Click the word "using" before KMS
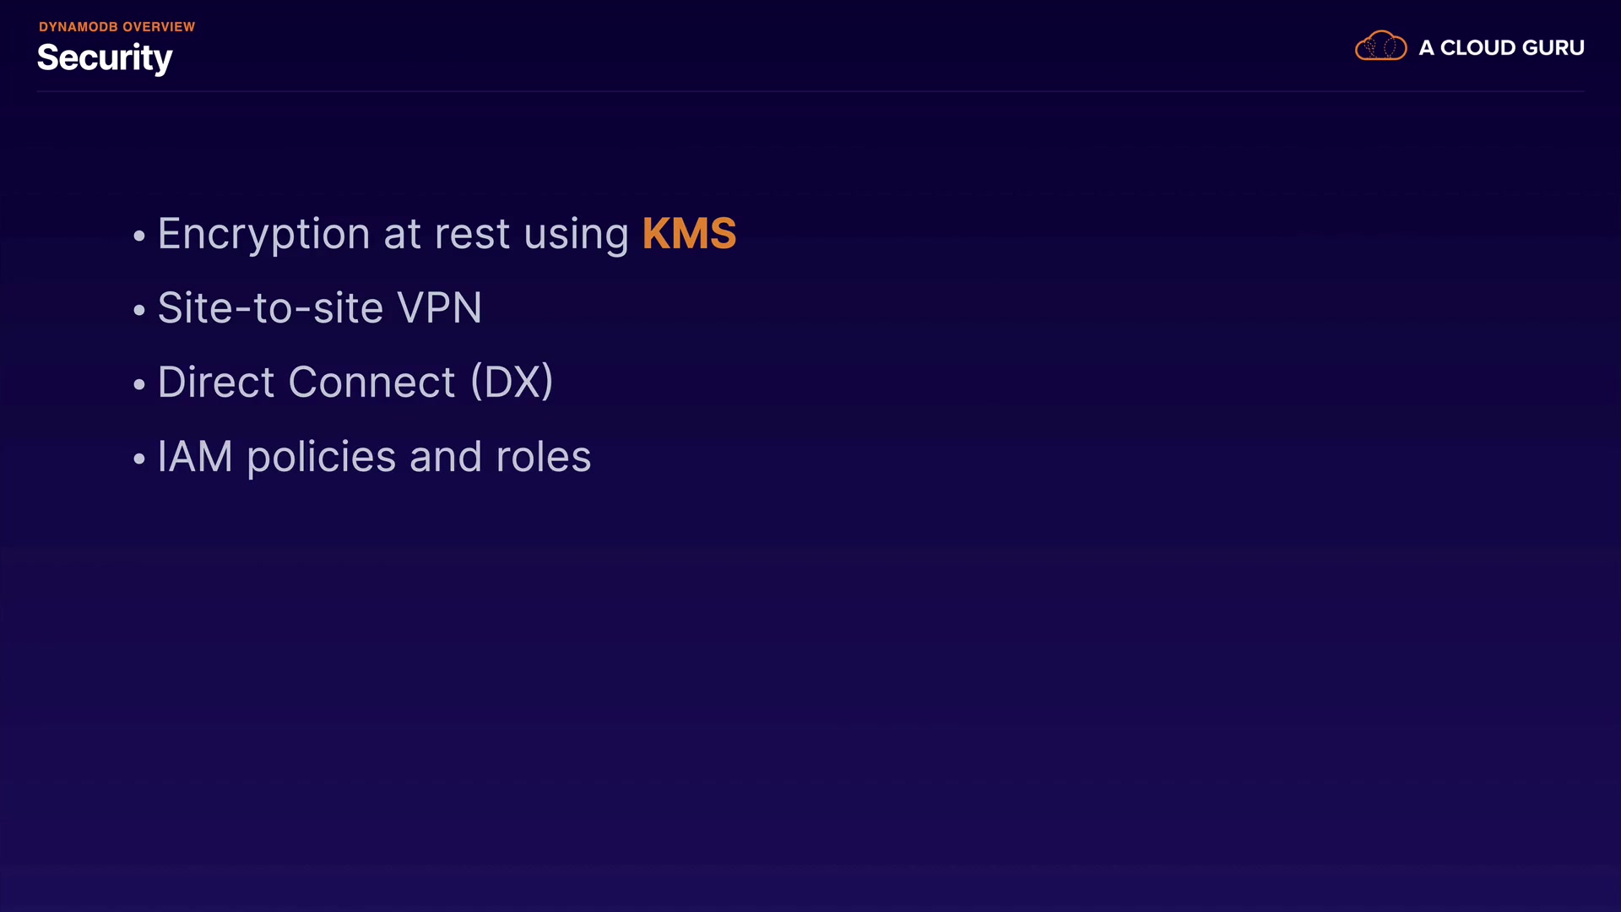The width and height of the screenshot is (1621, 912). [576, 234]
